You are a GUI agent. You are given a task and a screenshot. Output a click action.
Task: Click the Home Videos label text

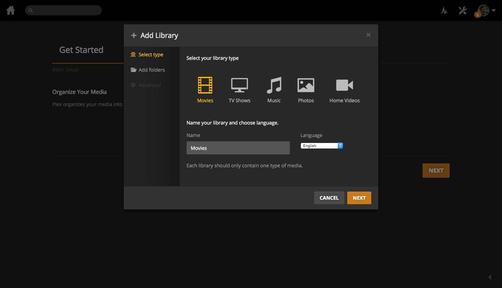[344, 101]
